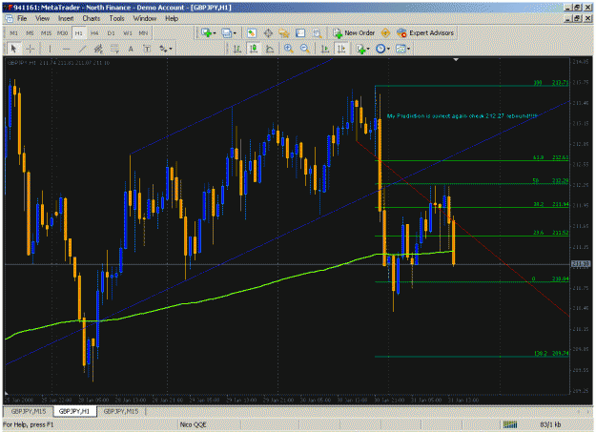Screen dimensions: 596x432
Task: Toggle chart shift button
Action: (x=341, y=49)
